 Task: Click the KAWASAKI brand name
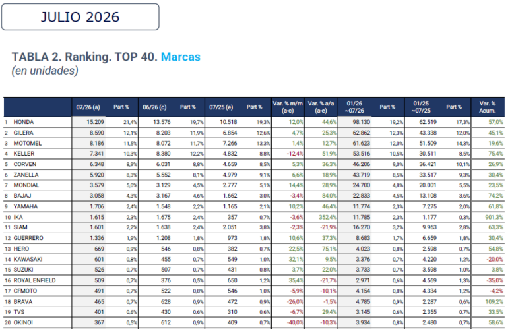point(28,259)
